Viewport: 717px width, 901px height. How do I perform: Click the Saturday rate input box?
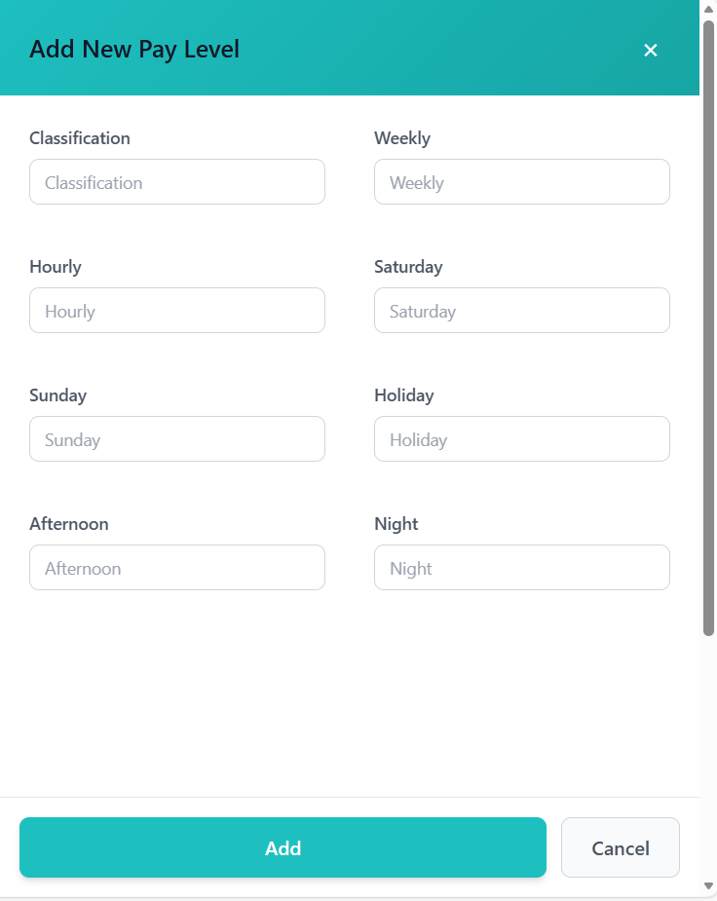521,310
